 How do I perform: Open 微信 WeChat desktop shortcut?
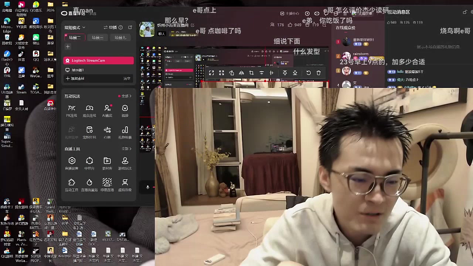point(36,39)
